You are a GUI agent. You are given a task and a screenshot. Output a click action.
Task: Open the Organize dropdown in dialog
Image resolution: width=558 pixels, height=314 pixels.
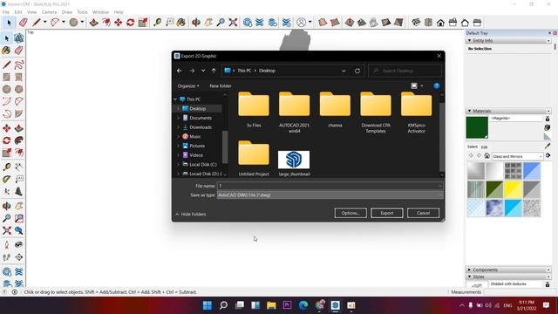pyautogui.click(x=188, y=86)
